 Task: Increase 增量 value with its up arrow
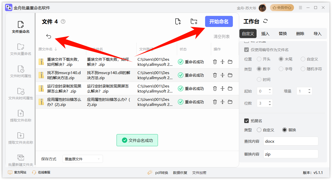(x=309, y=89)
